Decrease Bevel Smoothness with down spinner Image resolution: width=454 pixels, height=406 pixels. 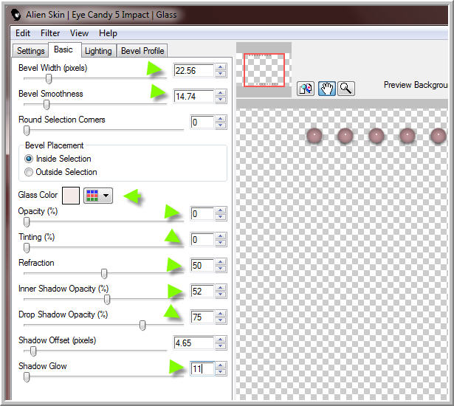point(221,100)
